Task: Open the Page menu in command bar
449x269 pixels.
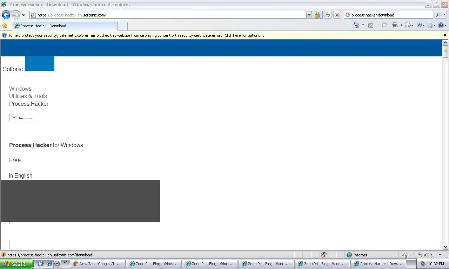Action: point(409,25)
